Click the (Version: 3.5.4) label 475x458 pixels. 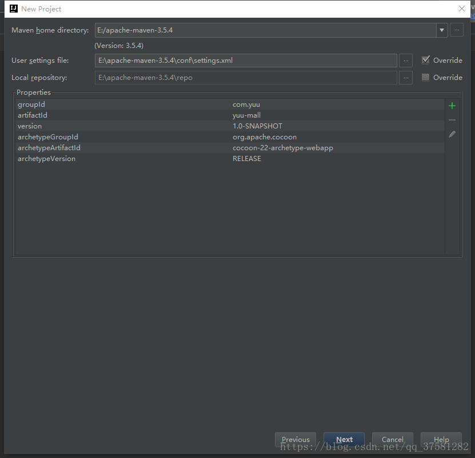(119, 46)
